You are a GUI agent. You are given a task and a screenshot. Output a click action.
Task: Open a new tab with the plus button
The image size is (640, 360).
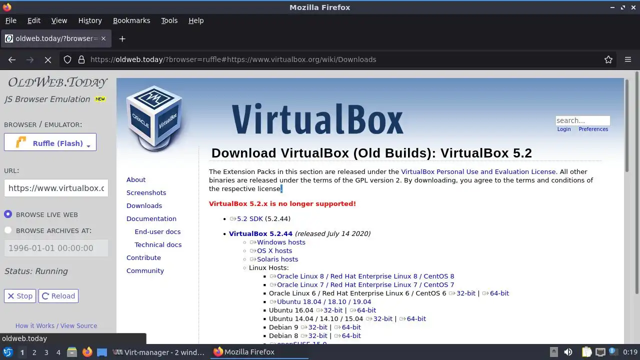pyautogui.click(x=122, y=38)
